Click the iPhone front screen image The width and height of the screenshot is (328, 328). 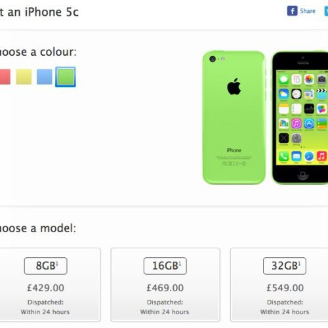(300, 117)
